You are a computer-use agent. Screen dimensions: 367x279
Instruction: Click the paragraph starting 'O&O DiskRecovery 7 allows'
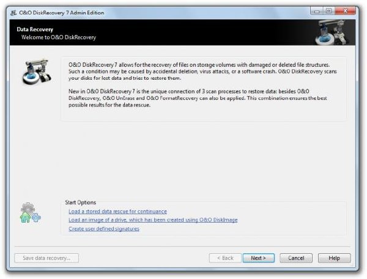point(202,71)
